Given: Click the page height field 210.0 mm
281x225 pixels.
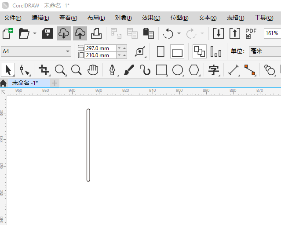Looking at the screenshot, I should [100, 55].
